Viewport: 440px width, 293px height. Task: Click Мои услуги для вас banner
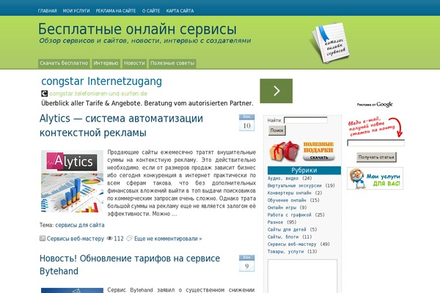click(375, 179)
